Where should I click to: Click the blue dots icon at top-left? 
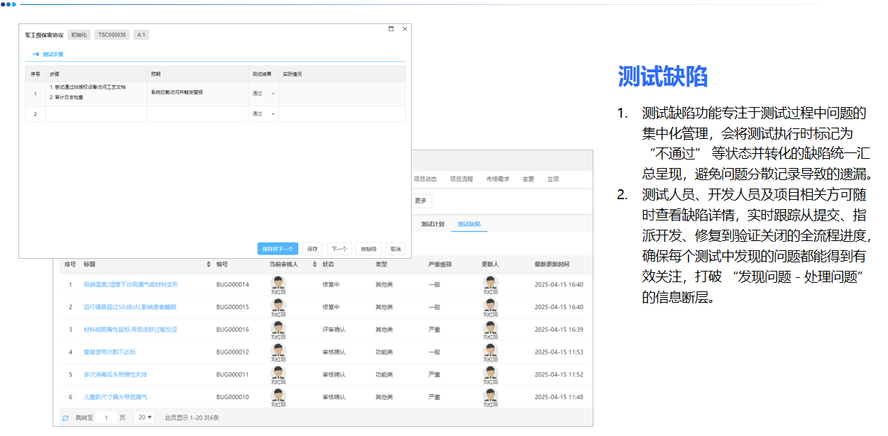click(x=7, y=6)
